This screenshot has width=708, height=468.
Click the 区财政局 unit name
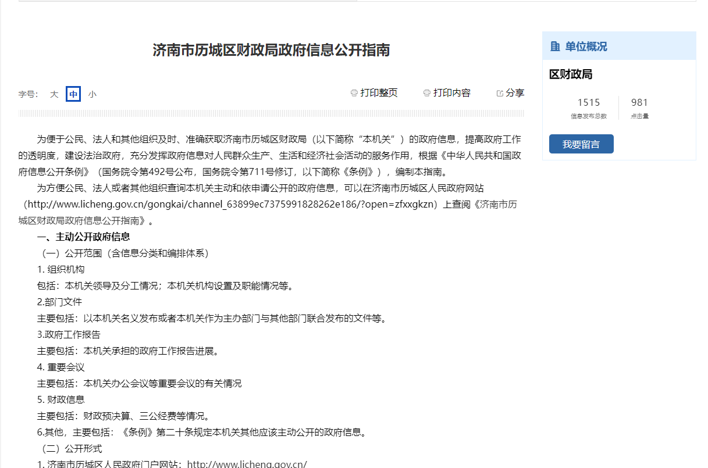click(x=571, y=74)
